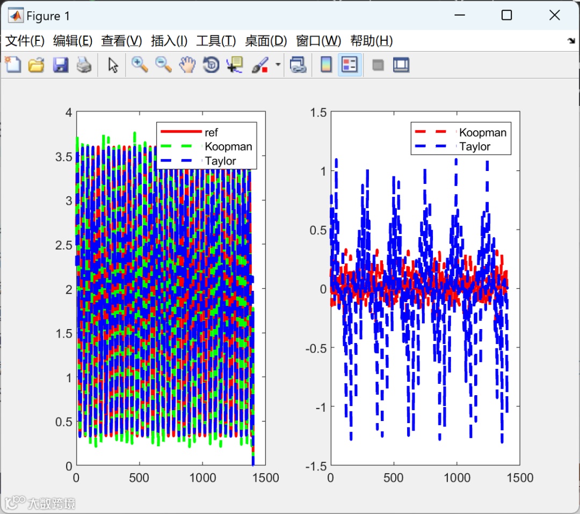
Task: Open the 工具(T) menu
Action: coord(216,41)
